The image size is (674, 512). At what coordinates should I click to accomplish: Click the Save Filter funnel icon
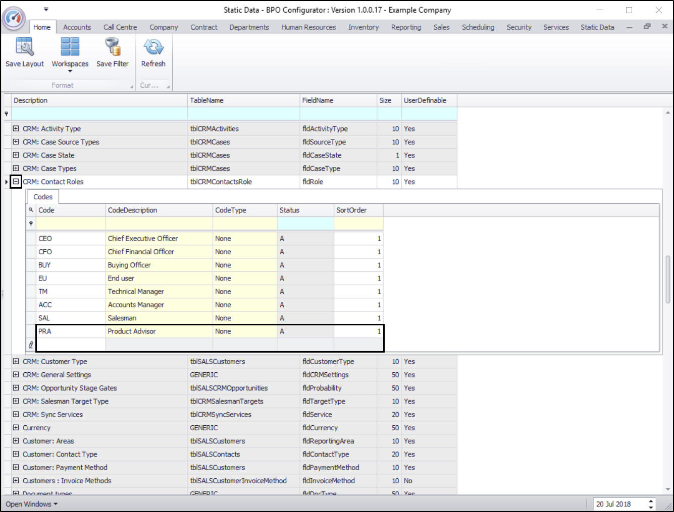pyautogui.click(x=112, y=47)
